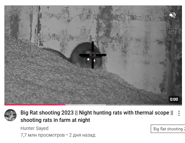Toggle closed captions CC button
185x143 pixels.
coord(173,31)
